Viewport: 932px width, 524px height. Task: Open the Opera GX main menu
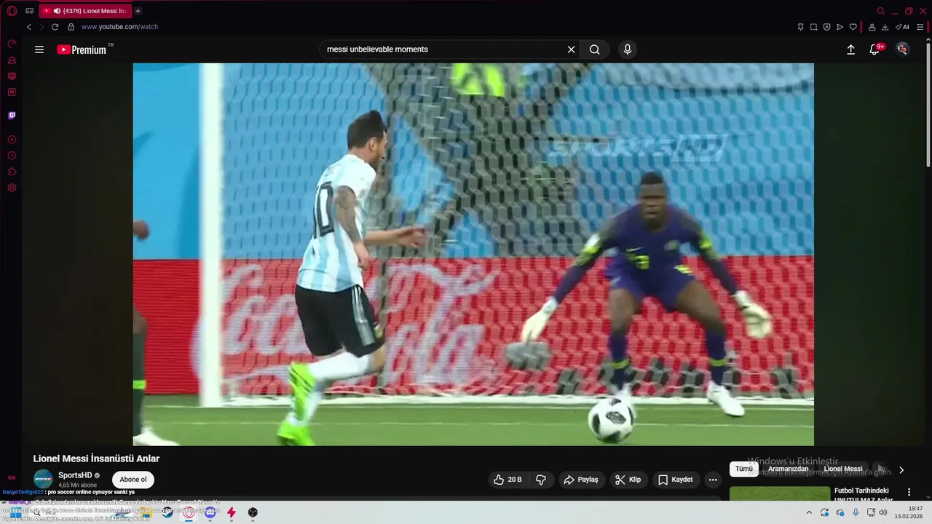[x=12, y=11]
